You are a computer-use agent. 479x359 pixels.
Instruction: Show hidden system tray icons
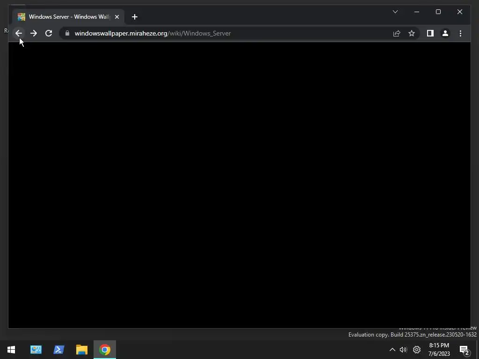pos(392,350)
